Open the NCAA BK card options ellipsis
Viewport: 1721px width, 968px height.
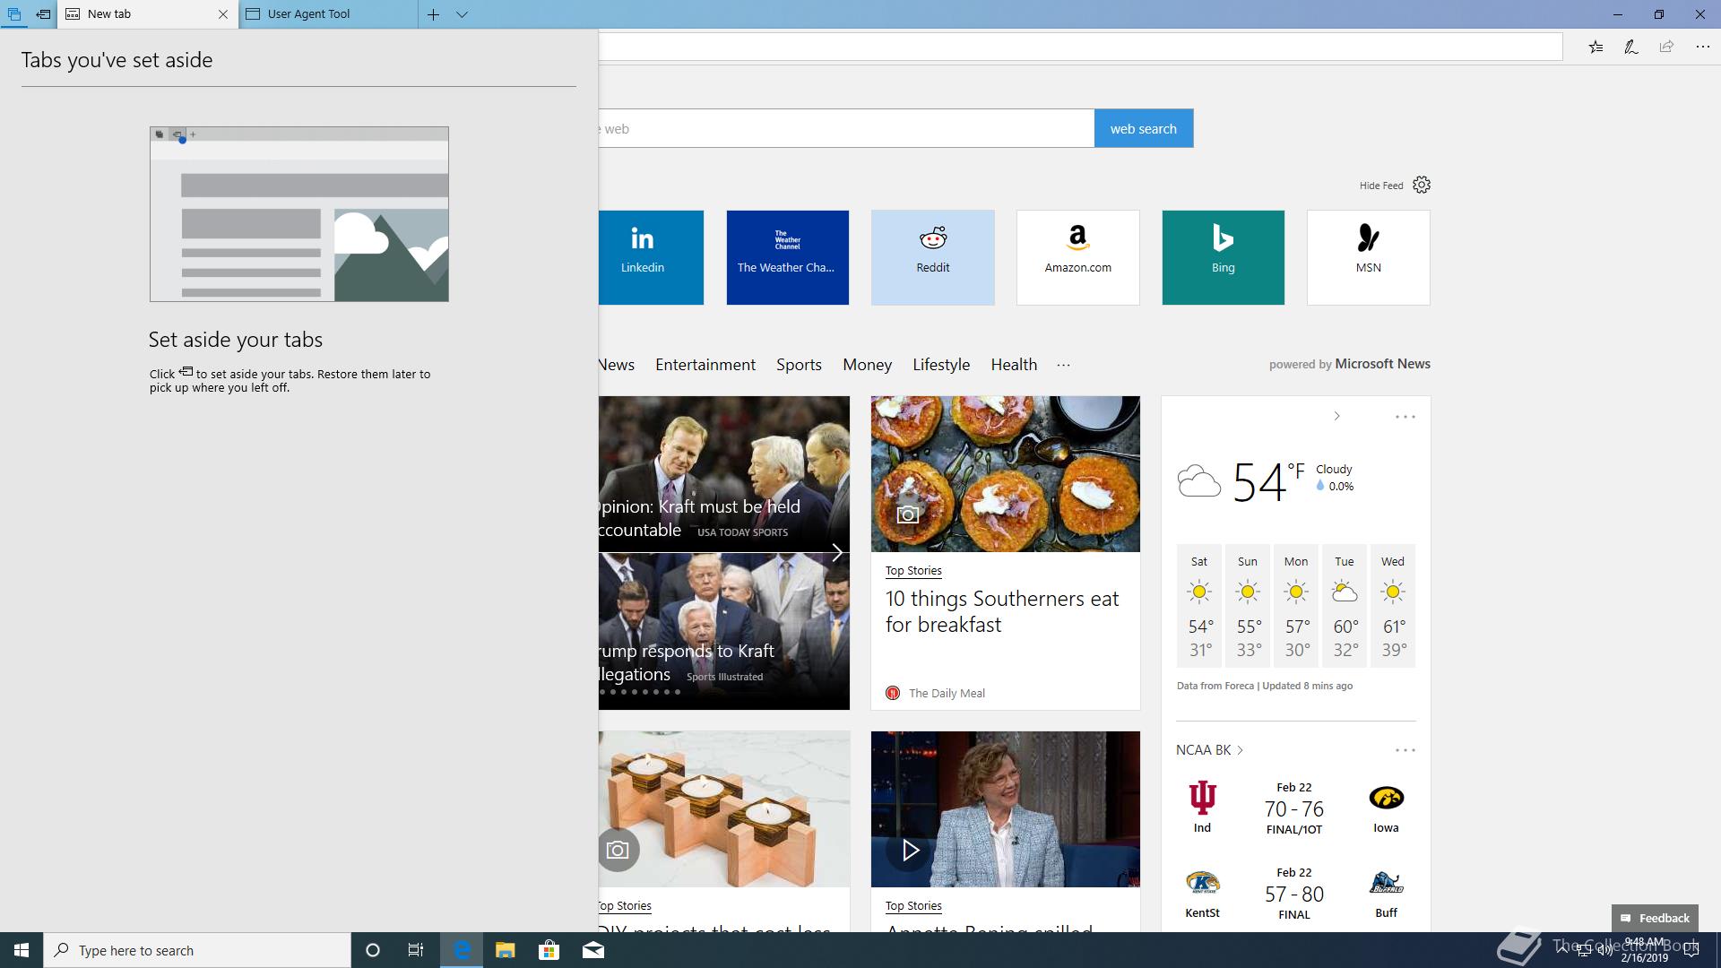pos(1405,750)
